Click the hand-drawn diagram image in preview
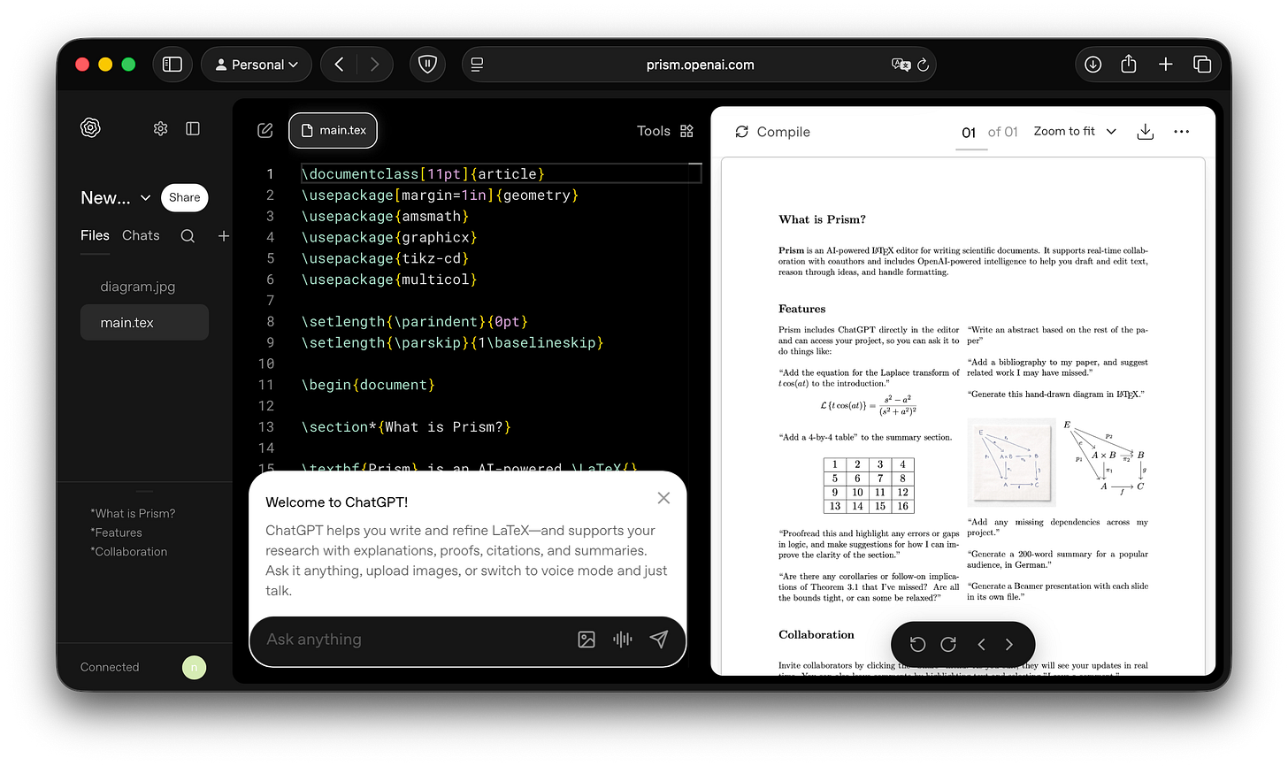This screenshot has height=766, width=1288. pyautogui.click(x=1013, y=461)
